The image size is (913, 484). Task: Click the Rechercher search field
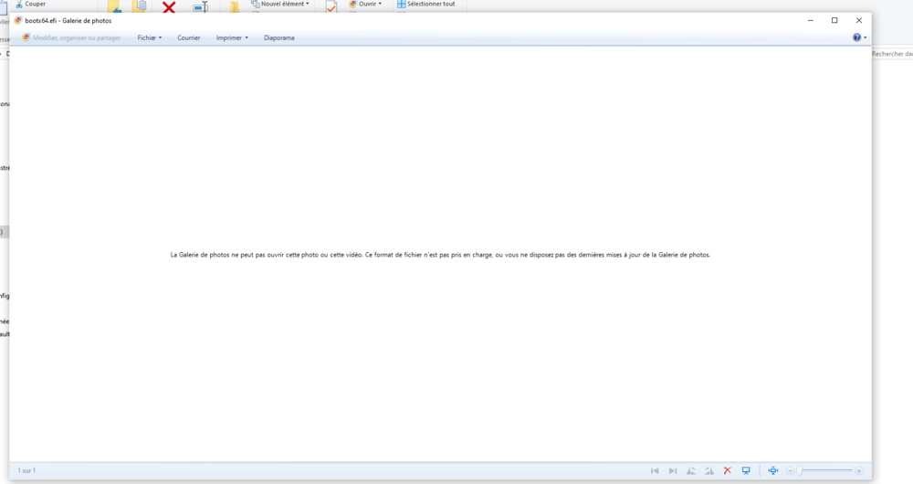(892, 54)
